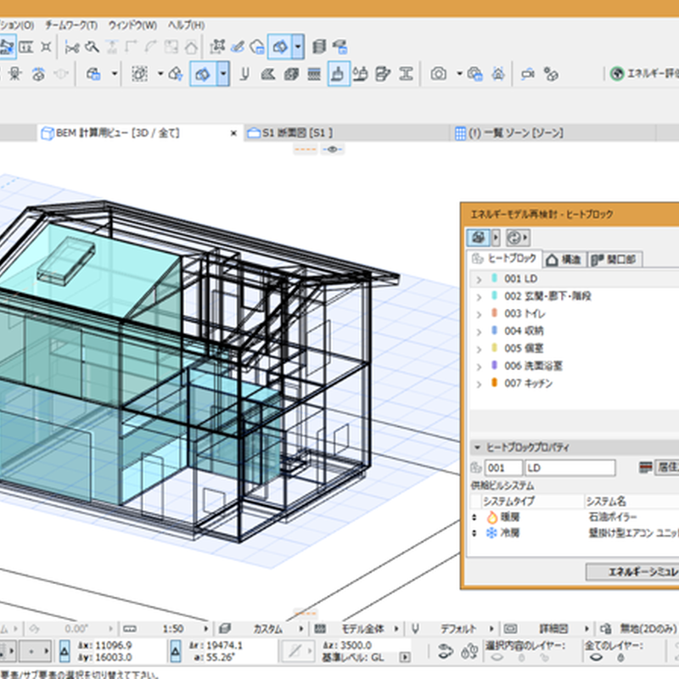Expand the 007 キッチン heat block row

(x=479, y=384)
